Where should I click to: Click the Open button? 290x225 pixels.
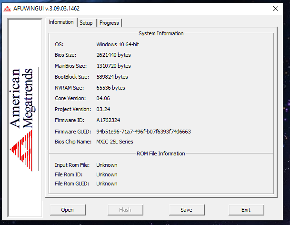[68, 210]
